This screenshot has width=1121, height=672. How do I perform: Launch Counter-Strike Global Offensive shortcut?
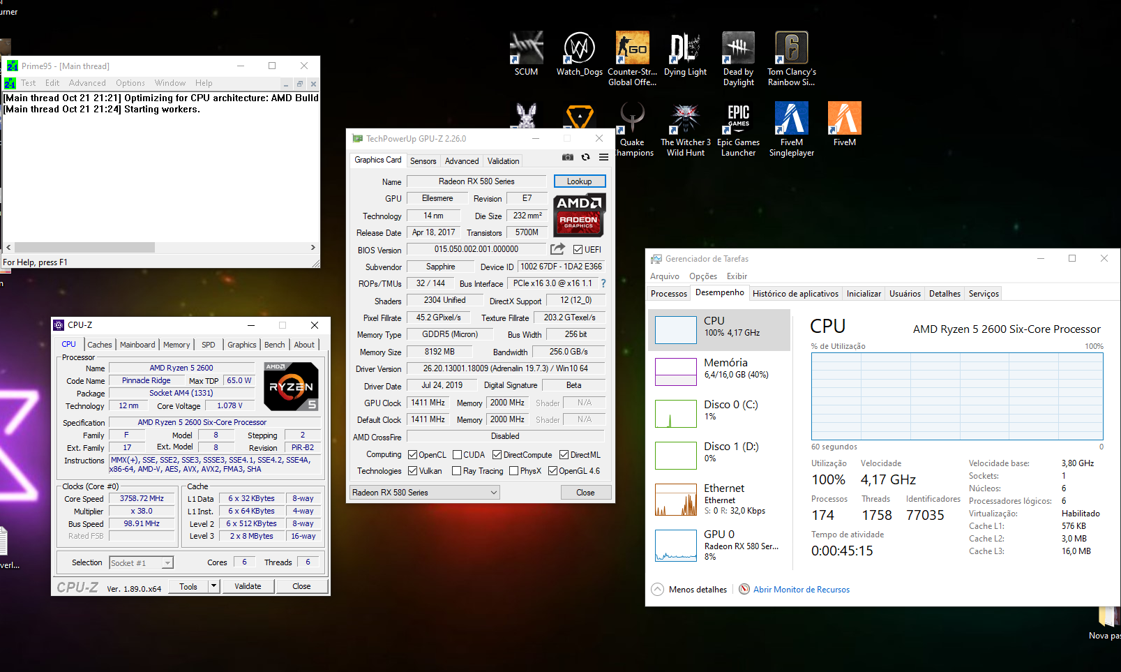pos(632,59)
